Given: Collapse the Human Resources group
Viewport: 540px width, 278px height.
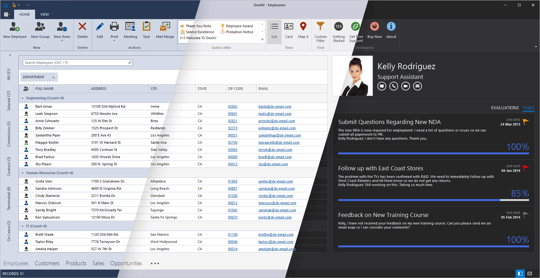Looking at the screenshot, I should click(x=23, y=173).
